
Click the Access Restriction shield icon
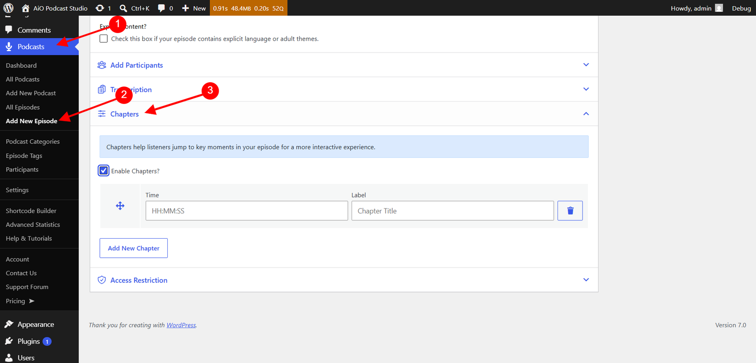click(x=102, y=280)
